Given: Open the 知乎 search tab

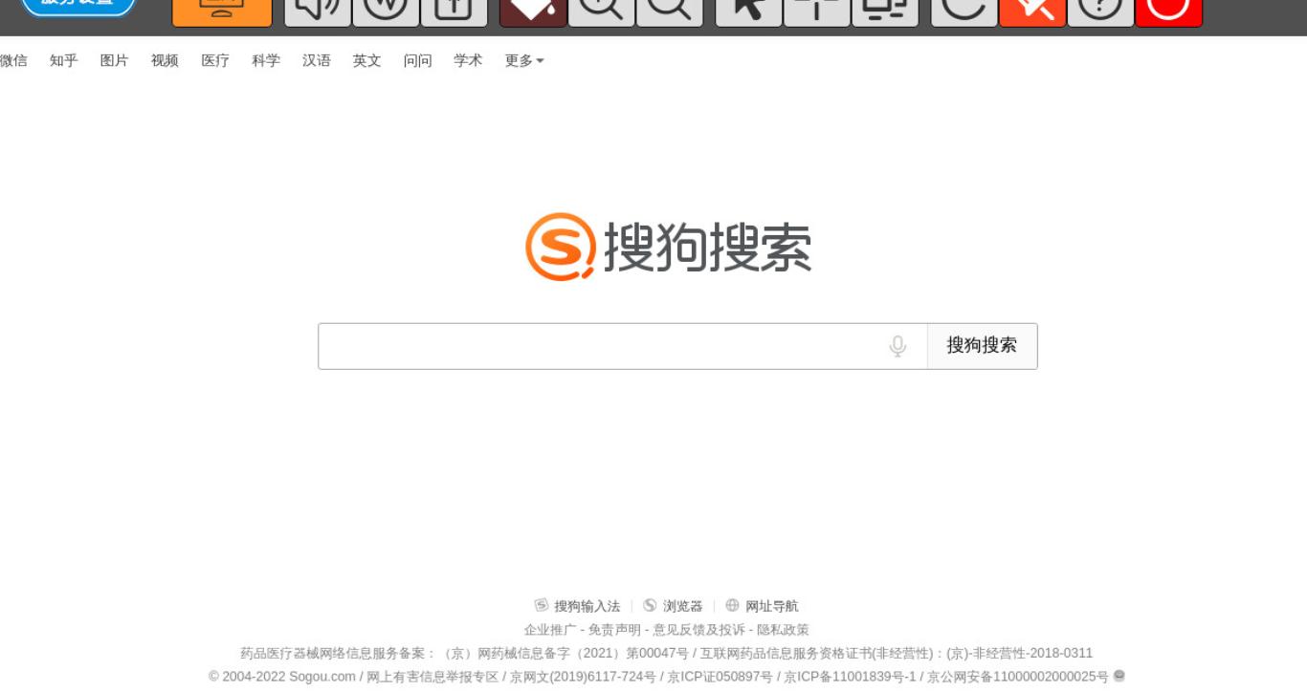Looking at the screenshot, I should (x=64, y=60).
